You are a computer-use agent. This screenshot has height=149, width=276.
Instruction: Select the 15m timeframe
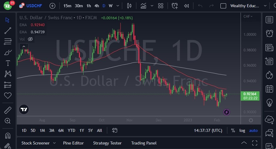pyautogui.click(x=67, y=6)
